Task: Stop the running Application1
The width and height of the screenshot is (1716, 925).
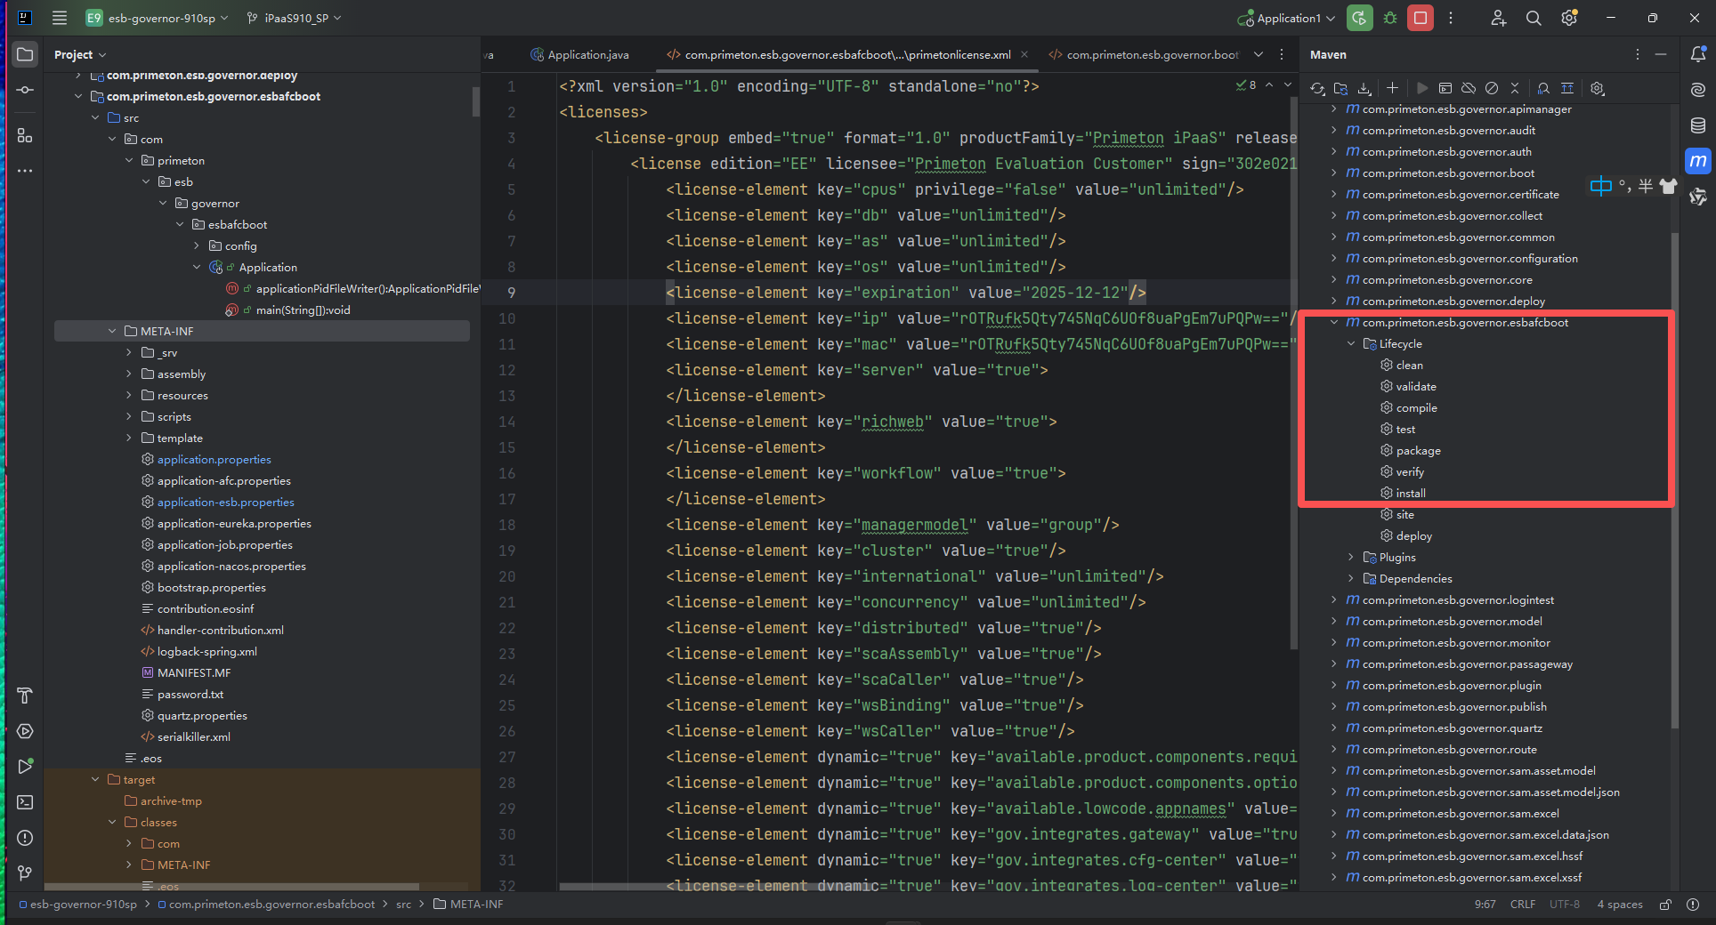Action: pos(1421,18)
